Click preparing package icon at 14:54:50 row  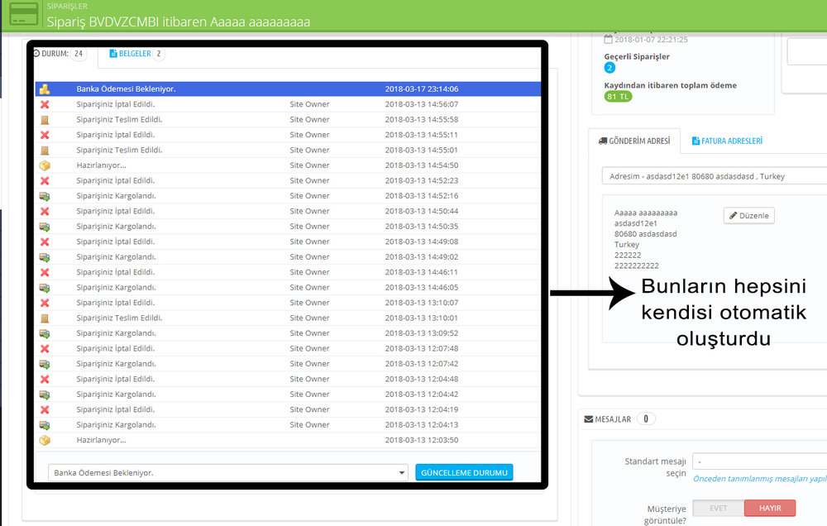45,165
